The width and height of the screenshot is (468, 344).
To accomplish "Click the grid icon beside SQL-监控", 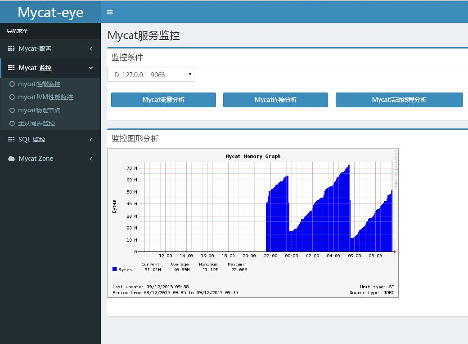I will (11, 139).
